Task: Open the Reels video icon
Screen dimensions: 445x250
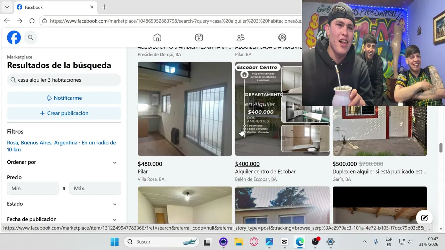Action: click(x=199, y=37)
